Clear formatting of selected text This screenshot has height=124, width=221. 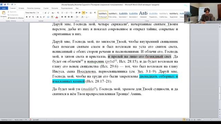point(58,13)
